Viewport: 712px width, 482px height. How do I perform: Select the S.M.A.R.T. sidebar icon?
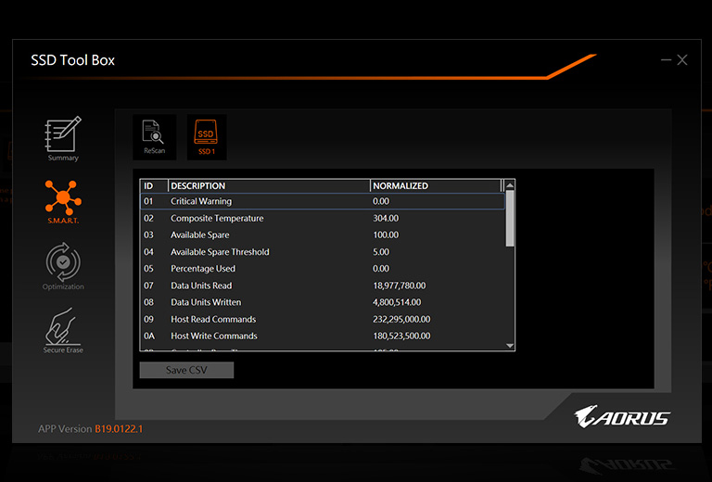pos(63,199)
